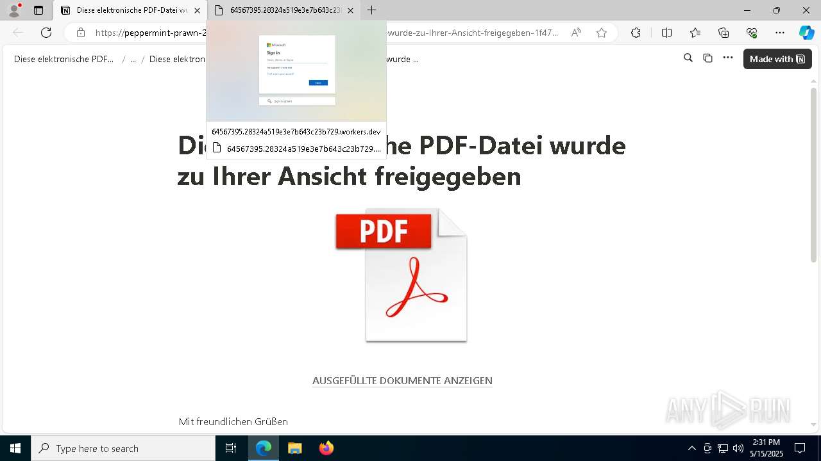821x461 pixels.
Task: Click the Microsoft Edge taskbar icon
Action: click(264, 448)
